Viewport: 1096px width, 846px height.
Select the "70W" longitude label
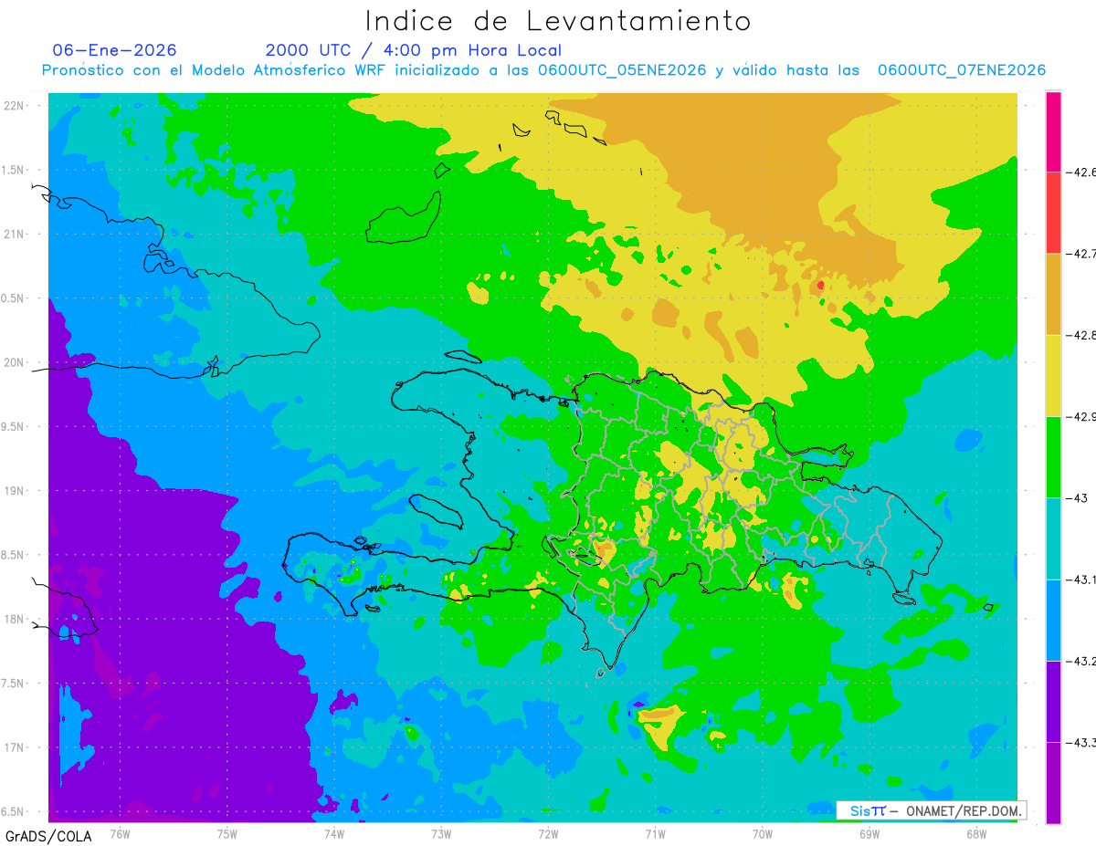(763, 833)
